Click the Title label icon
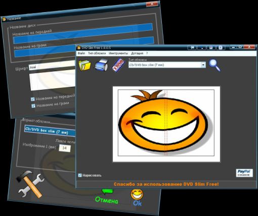 tap(118, 65)
